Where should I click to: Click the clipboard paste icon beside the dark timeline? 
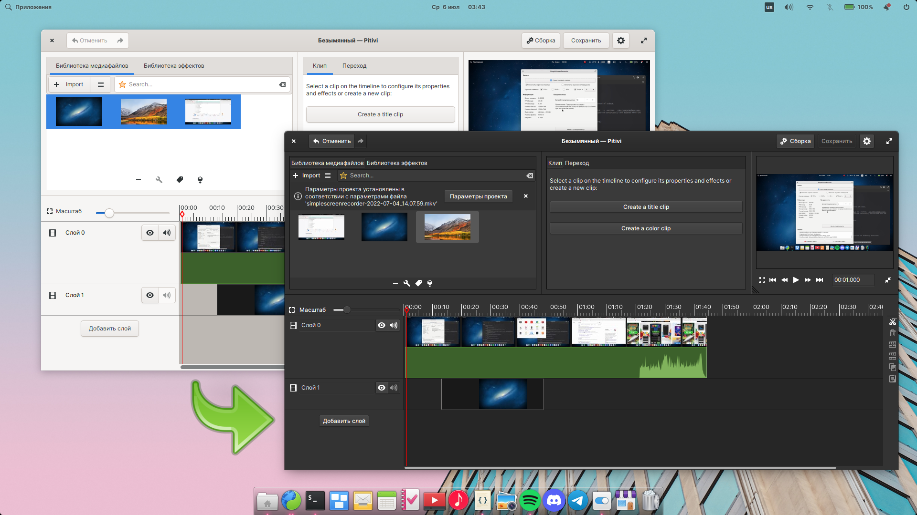tap(892, 379)
